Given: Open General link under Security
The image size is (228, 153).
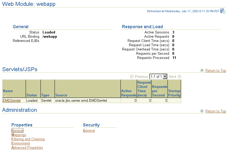Looking at the screenshot, I should tap(89, 131).
